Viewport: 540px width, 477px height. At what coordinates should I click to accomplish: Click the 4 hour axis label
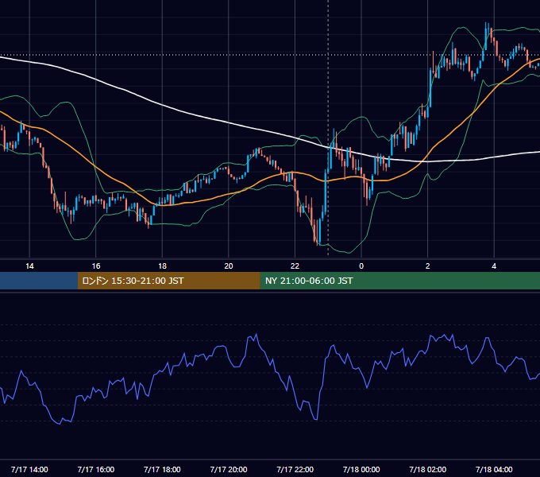pyautogui.click(x=494, y=266)
